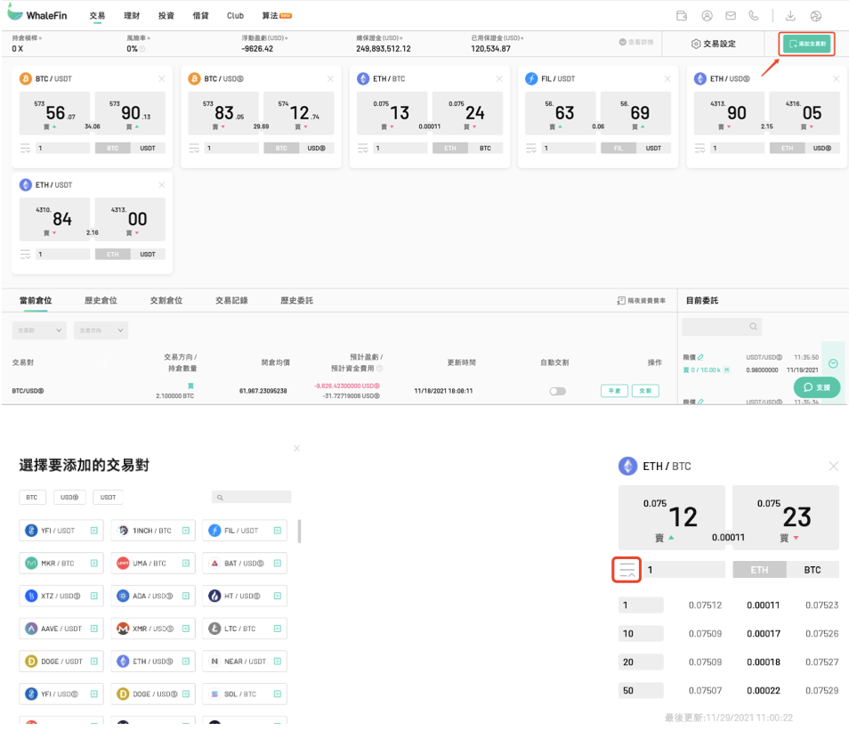Open the language globe icon
This screenshot has width=849, height=731.
coord(815,16)
